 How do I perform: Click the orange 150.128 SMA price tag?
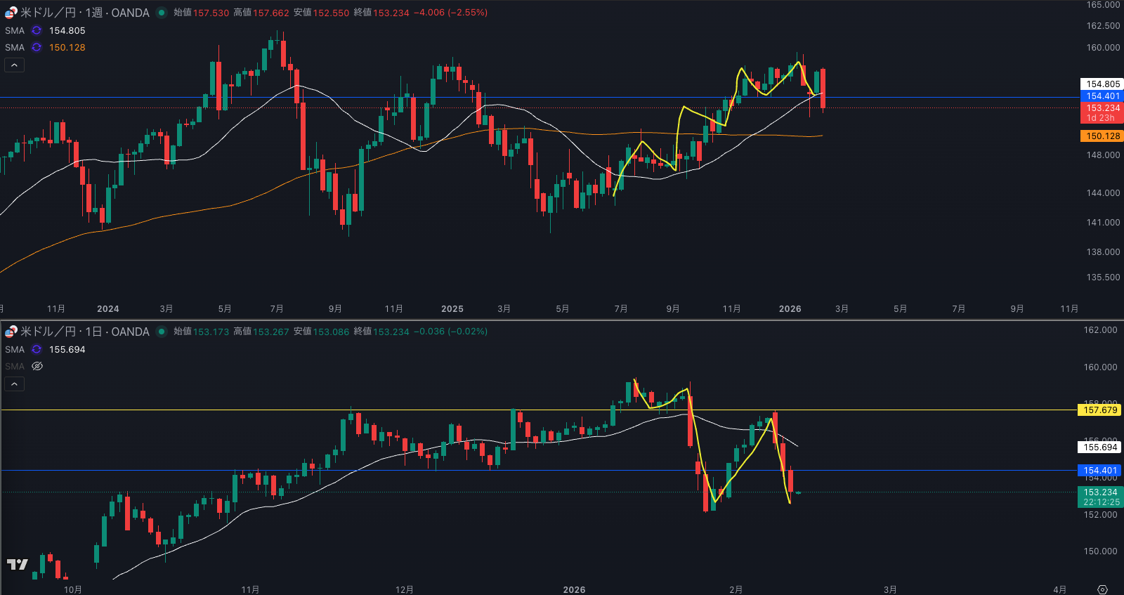pos(1102,136)
